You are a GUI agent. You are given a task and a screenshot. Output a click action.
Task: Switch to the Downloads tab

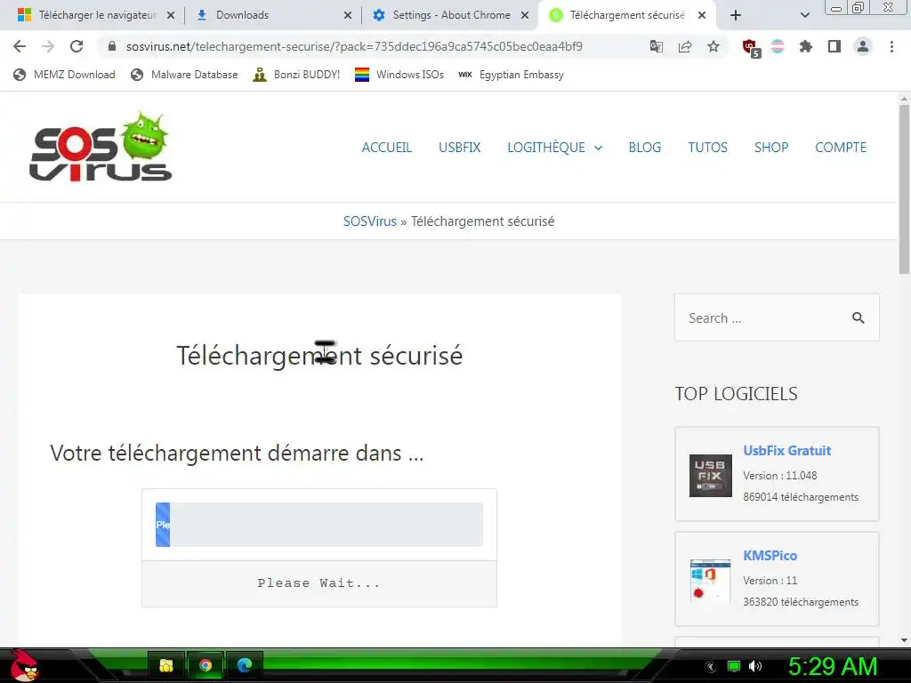click(273, 15)
